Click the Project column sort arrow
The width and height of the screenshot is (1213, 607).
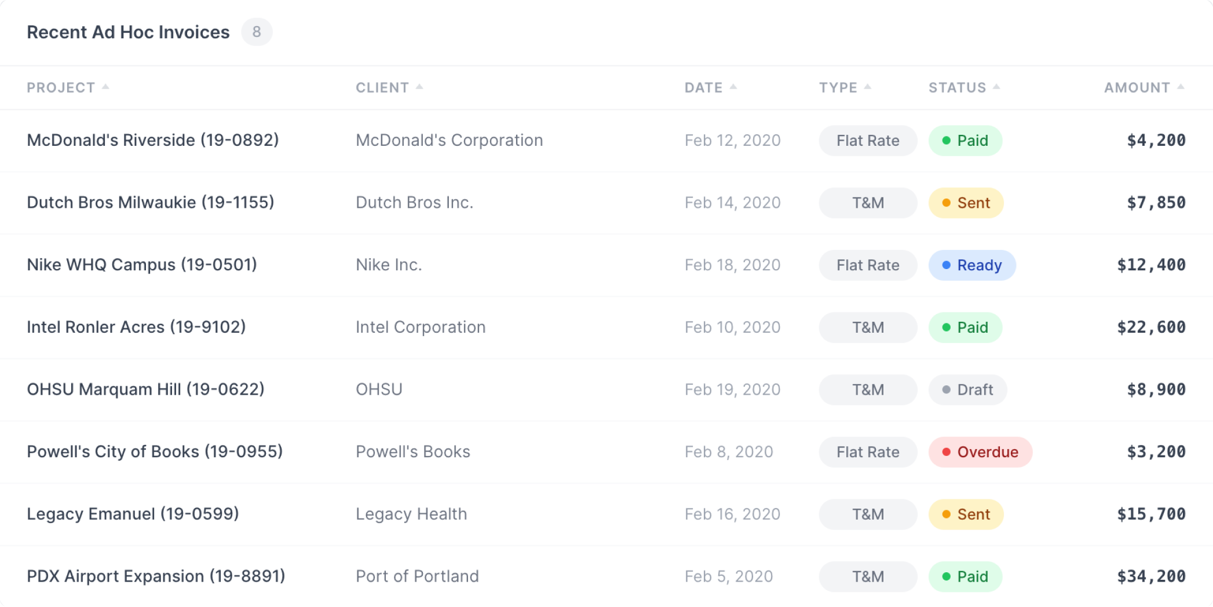105,87
